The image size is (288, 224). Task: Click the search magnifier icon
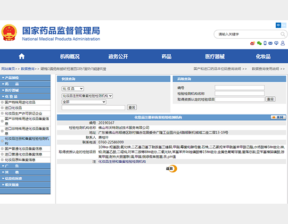(x=283, y=34)
